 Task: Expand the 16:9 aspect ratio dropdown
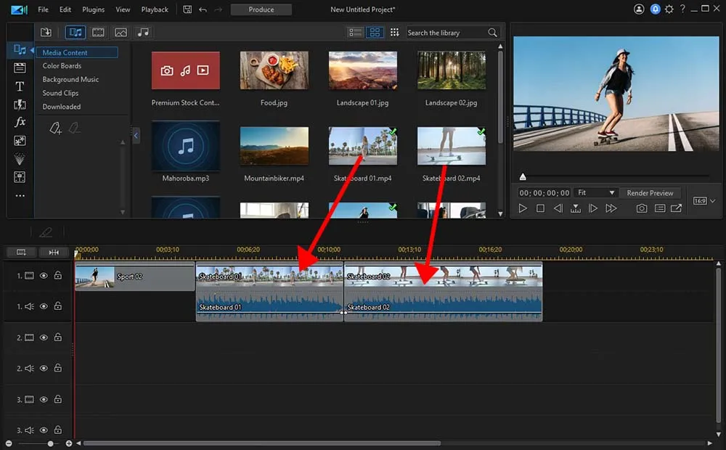tap(704, 201)
